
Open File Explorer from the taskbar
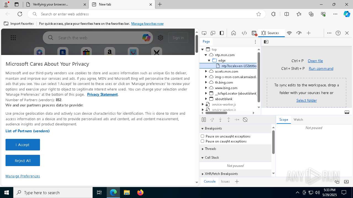coord(127,193)
